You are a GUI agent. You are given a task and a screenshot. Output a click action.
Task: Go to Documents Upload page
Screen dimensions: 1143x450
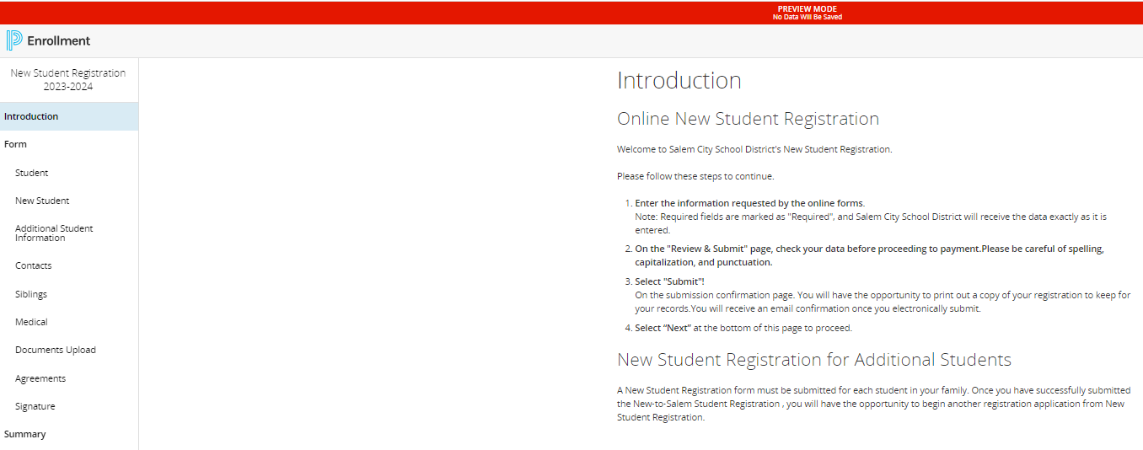pyautogui.click(x=56, y=350)
